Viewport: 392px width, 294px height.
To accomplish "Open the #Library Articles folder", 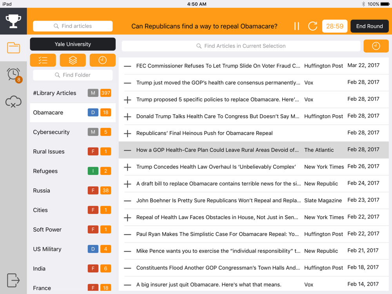I will [73, 93].
